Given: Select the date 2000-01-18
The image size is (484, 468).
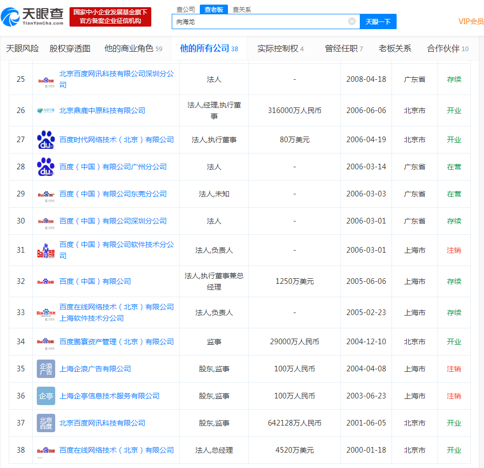Looking at the screenshot, I should click(366, 450).
